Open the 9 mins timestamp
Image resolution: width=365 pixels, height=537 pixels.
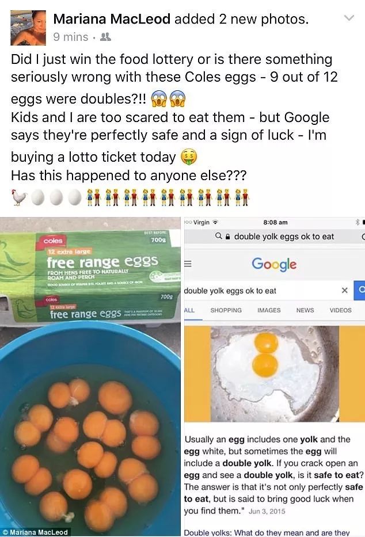point(71,37)
